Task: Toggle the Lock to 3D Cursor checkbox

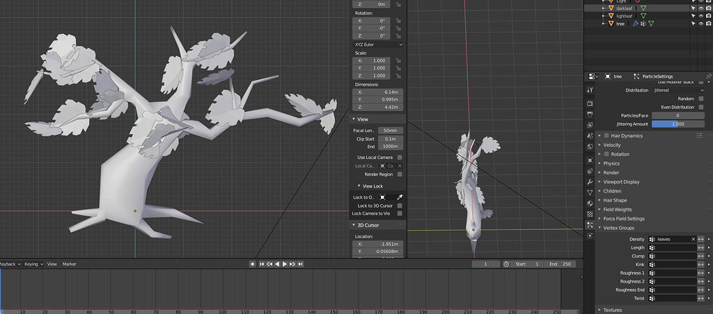Action: (400, 206)
